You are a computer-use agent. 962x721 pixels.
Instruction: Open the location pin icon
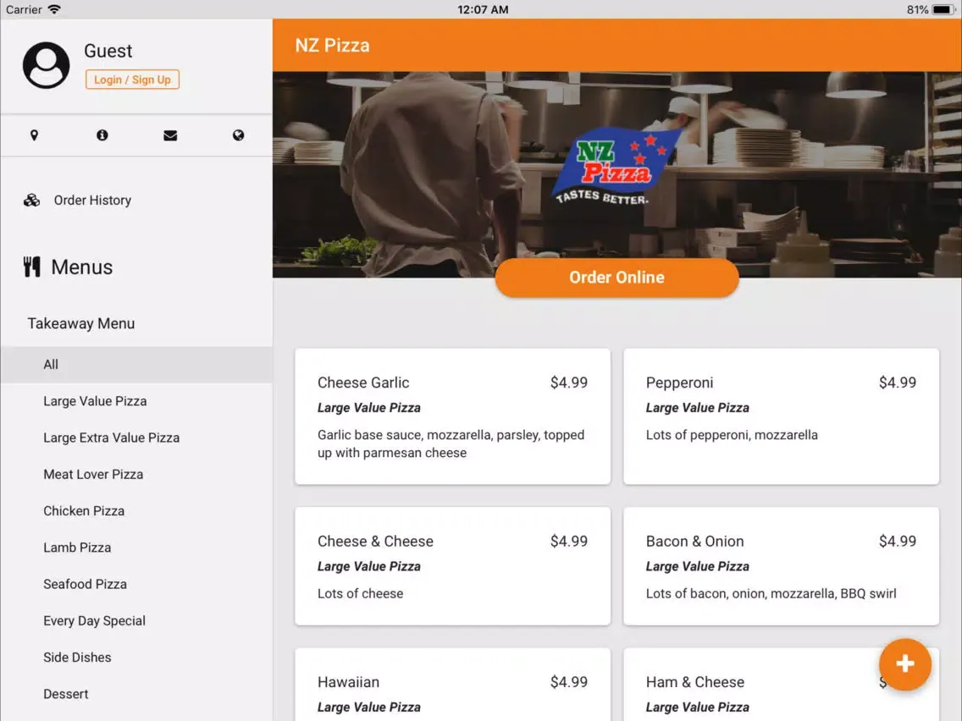coord(35,135)
